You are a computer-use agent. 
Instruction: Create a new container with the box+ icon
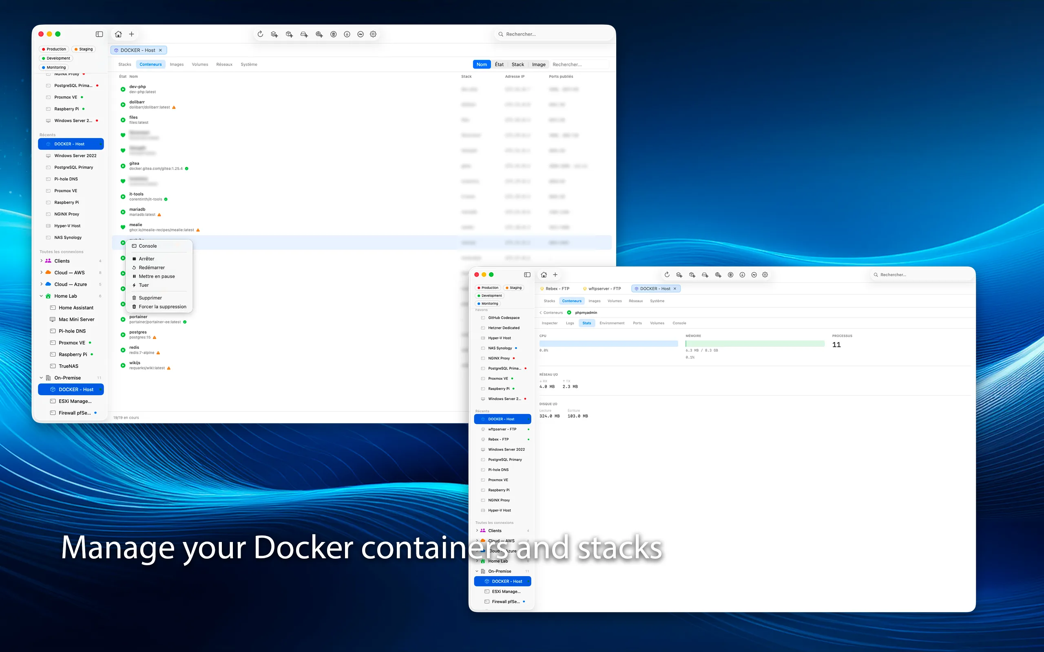point(289,34)
